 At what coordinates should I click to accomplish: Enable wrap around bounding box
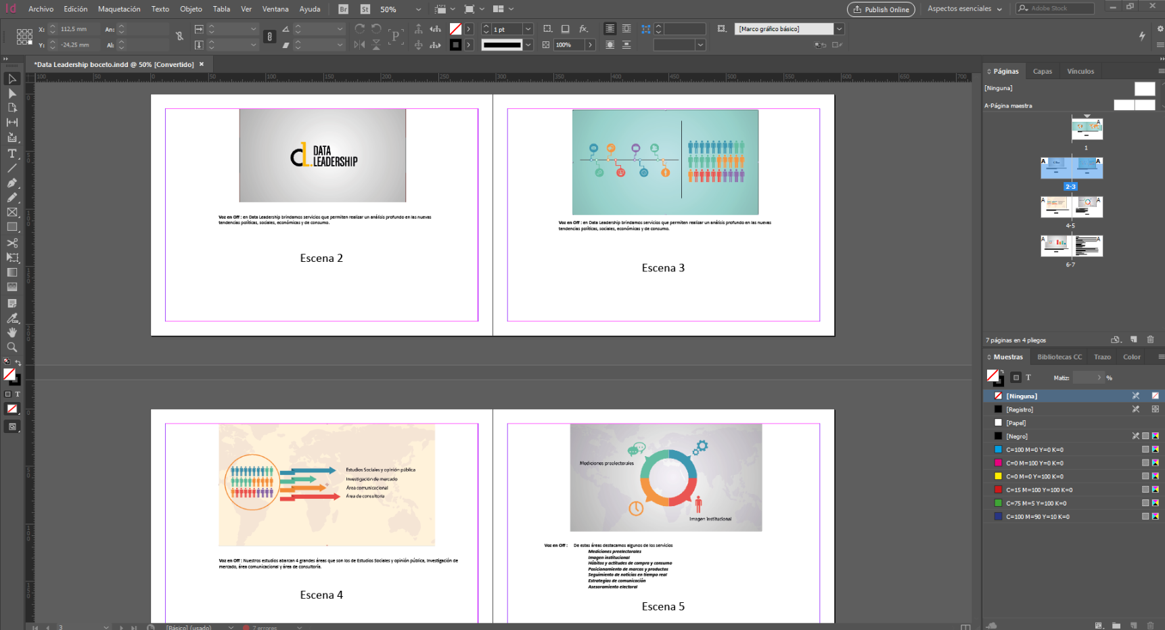click(x=626, y=29)
